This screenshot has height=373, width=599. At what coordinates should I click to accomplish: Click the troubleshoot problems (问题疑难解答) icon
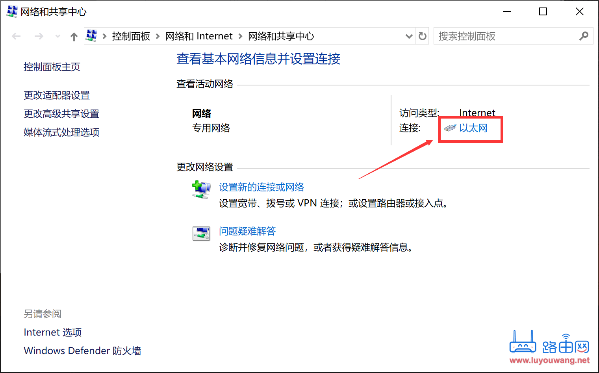pos(201,234)
